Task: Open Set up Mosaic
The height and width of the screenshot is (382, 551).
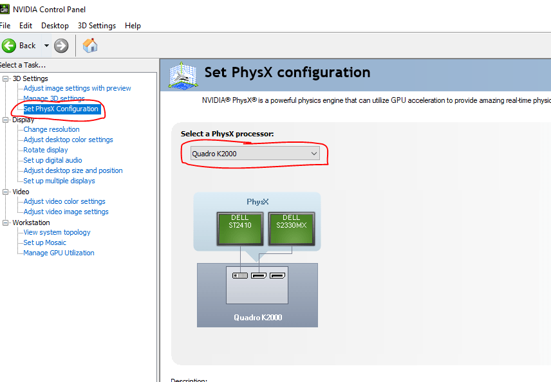Action: (44, 242)
